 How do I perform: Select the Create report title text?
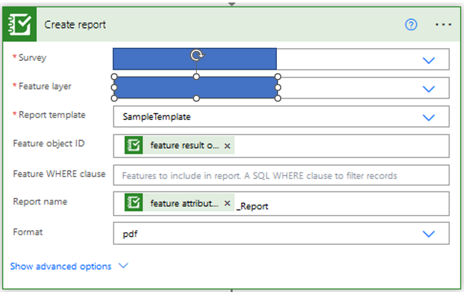[75, 25]
